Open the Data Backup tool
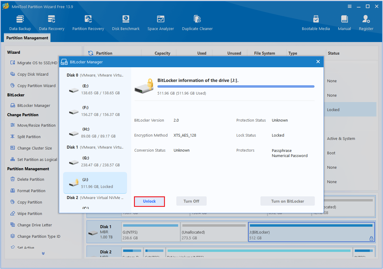The image size is (383, 269). [x=20, y=23]
